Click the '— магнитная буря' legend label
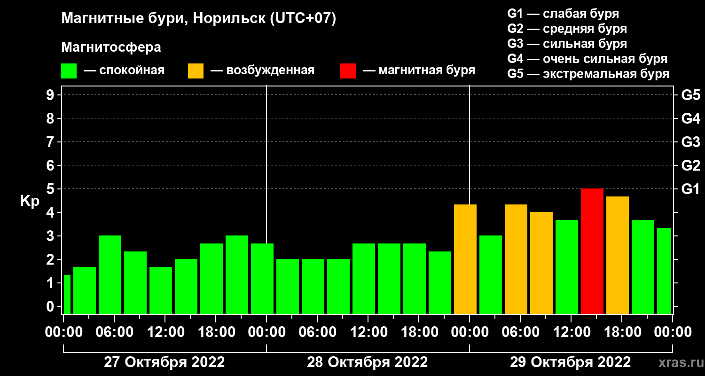 (x=419, y=71)
